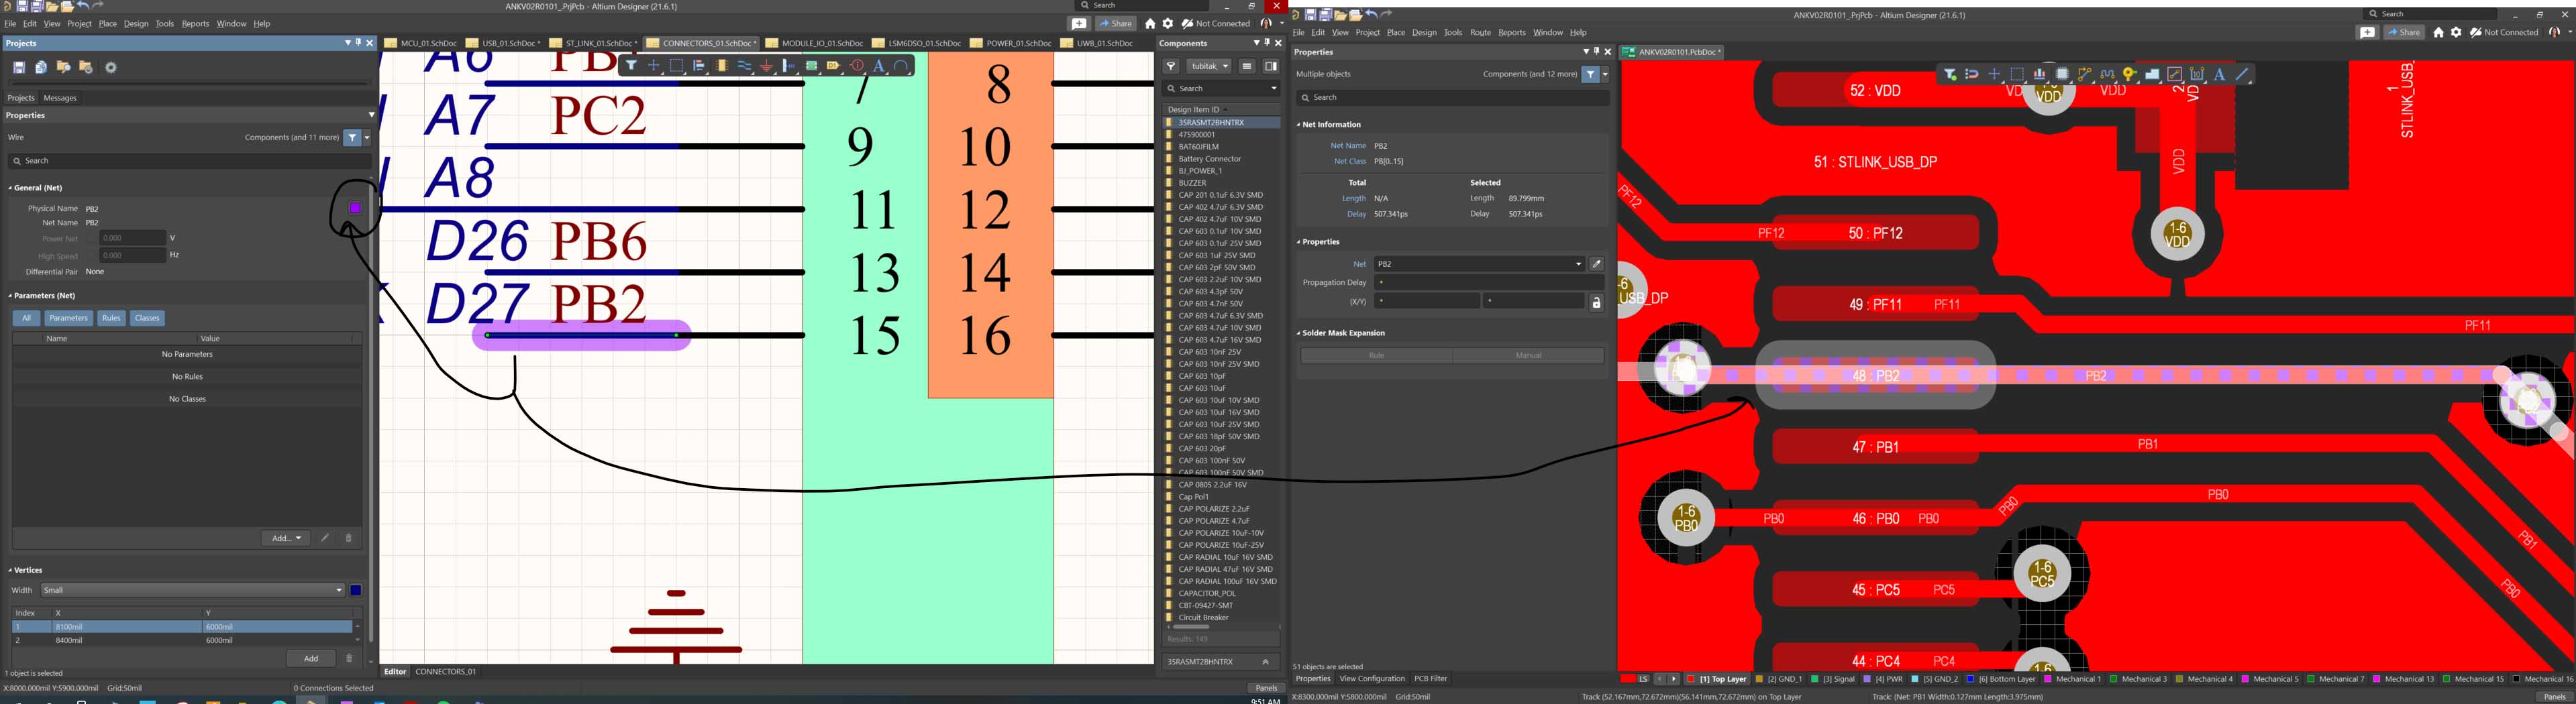Click the pencil edit icon beside Net field
Viewport: 2576px width, 704px height.
pos(1597,265)
